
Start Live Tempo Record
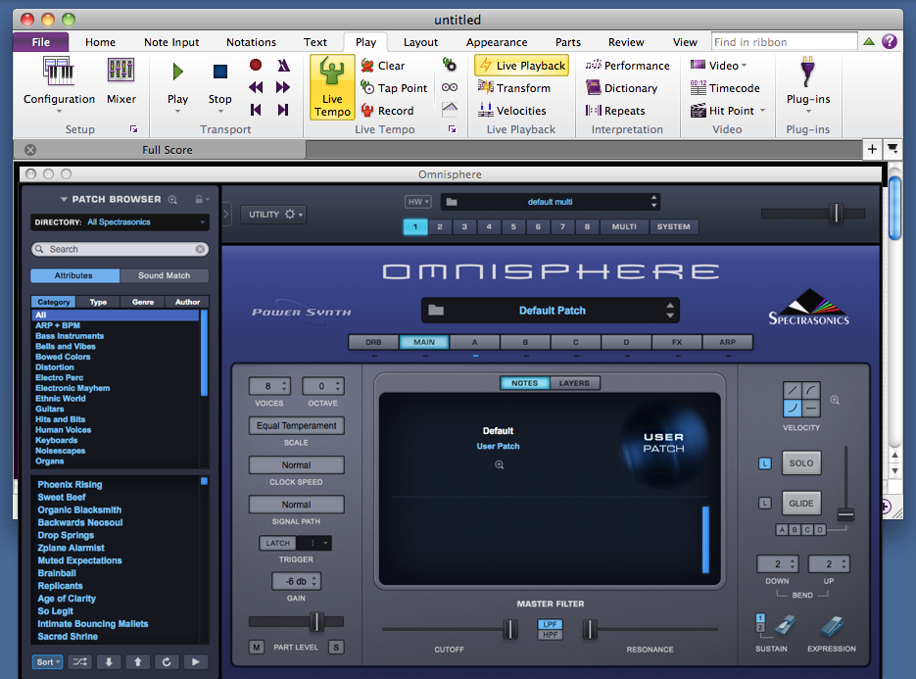pos(387,111)
